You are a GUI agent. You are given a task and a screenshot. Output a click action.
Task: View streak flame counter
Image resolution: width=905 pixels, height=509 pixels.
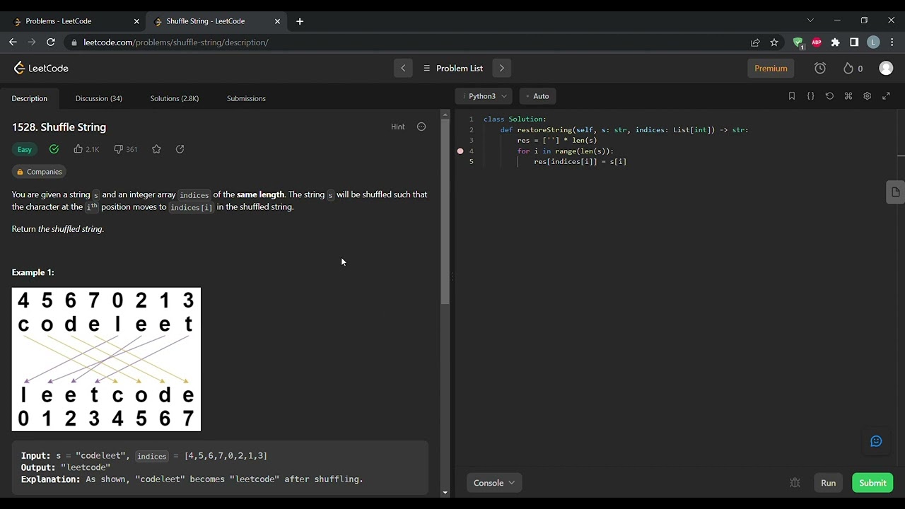[853, 68]
